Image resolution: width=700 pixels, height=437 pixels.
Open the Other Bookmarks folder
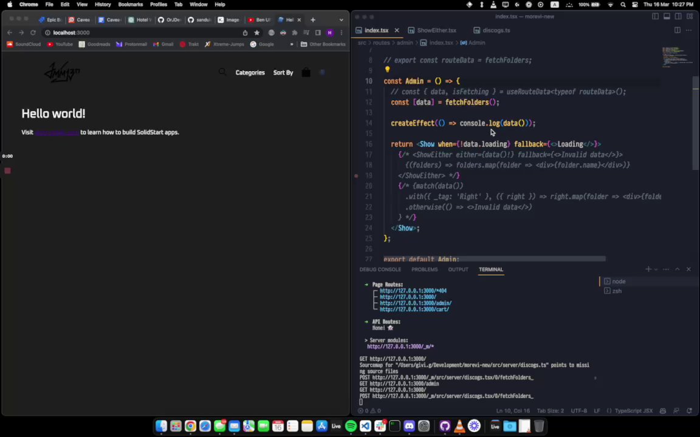[323, 44]
